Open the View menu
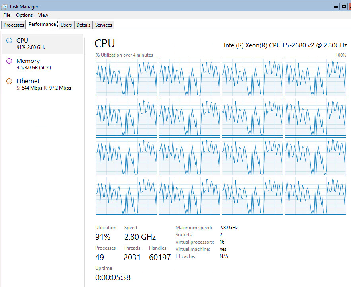Screen dimensions: 351x287 [43, 15]
